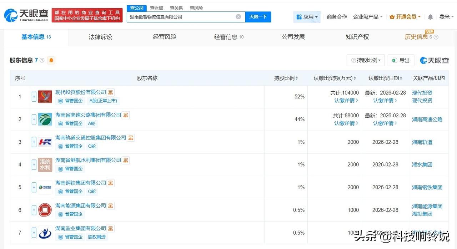457x249 pixels.
Task: Select the 查风险 search mode tab
Action: tap(196, 8)
